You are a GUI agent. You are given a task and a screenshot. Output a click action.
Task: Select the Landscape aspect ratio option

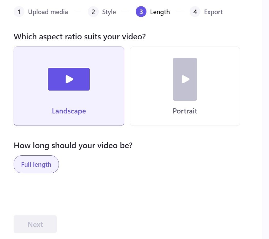(69, 86)
